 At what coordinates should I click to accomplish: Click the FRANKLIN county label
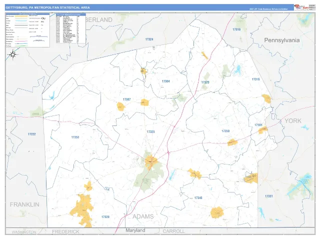click(x=24, y=204)
